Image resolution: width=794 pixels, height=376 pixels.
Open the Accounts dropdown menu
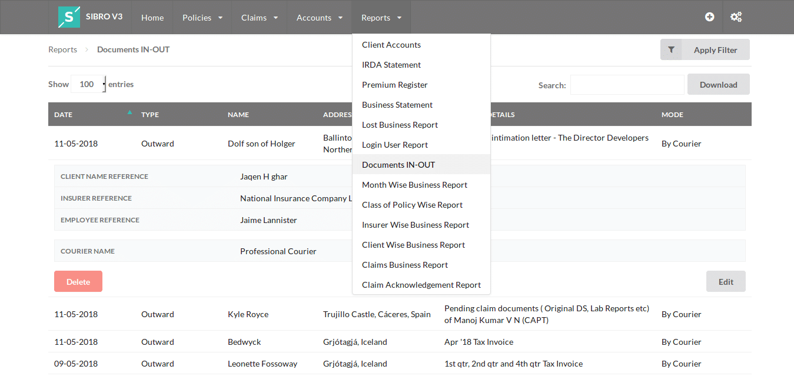[320, 18]
